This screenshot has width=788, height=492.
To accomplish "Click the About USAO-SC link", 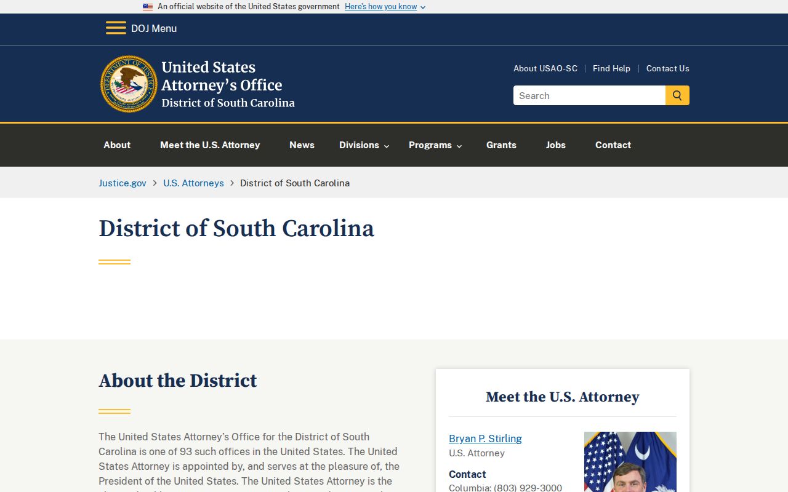I will coord(545,68).
